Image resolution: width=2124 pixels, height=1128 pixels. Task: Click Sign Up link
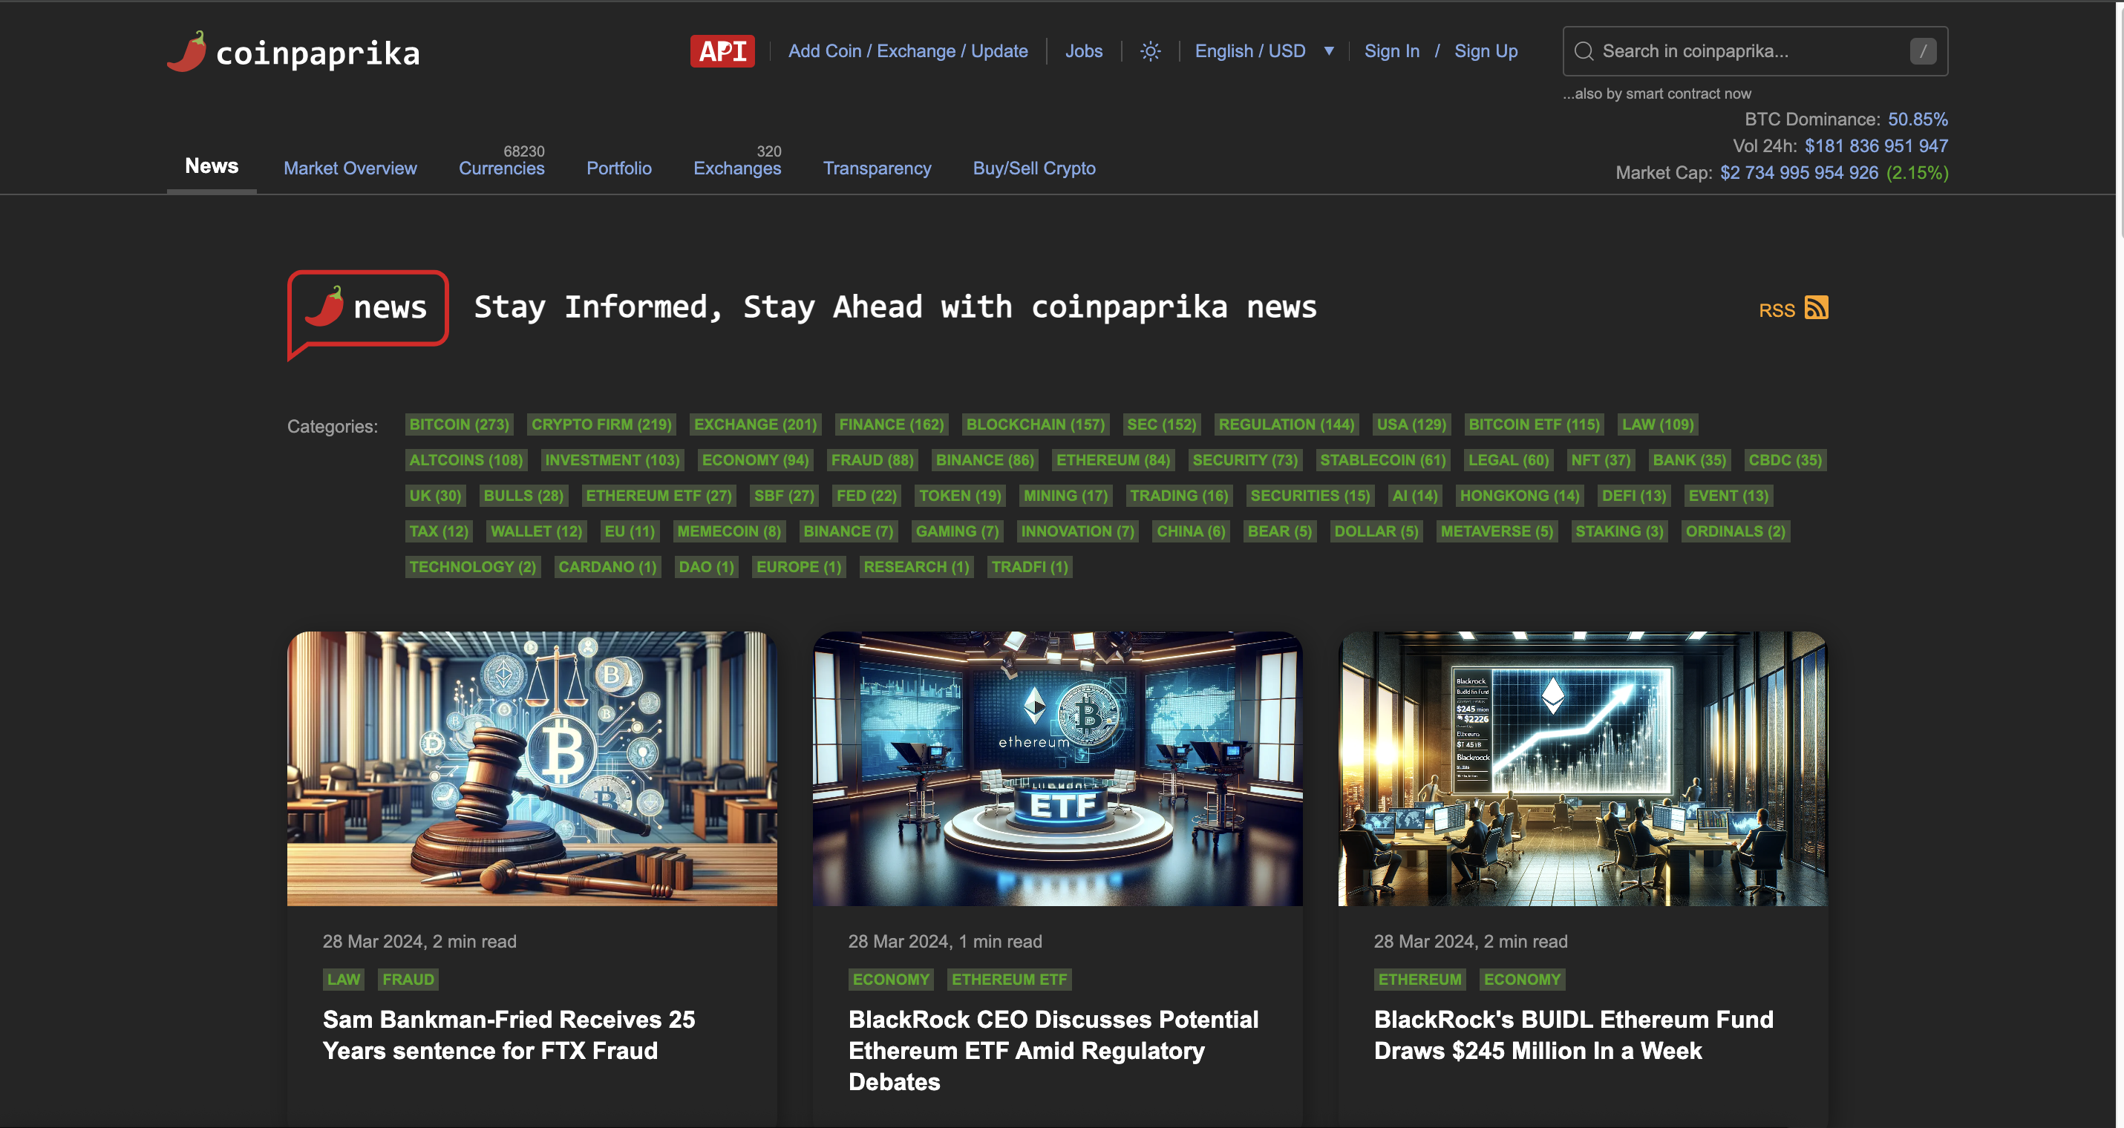1486,51
